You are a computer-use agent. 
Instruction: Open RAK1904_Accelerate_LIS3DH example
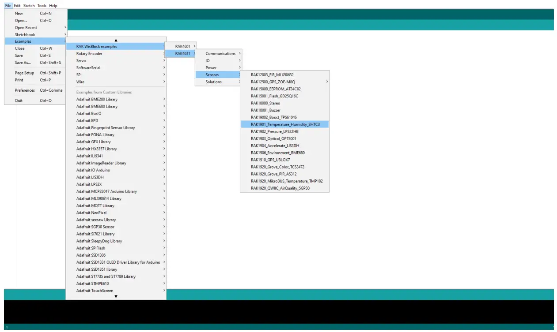[284, 145]
